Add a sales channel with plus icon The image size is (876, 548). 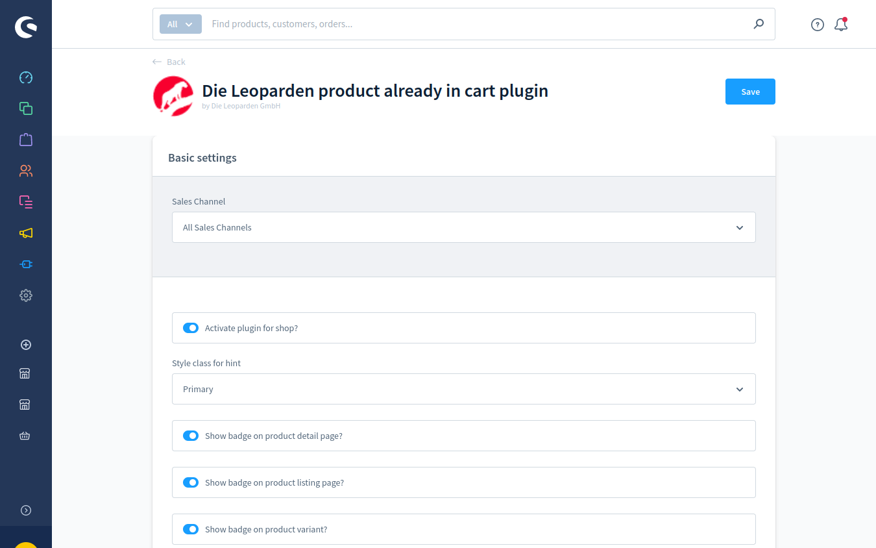26,345
